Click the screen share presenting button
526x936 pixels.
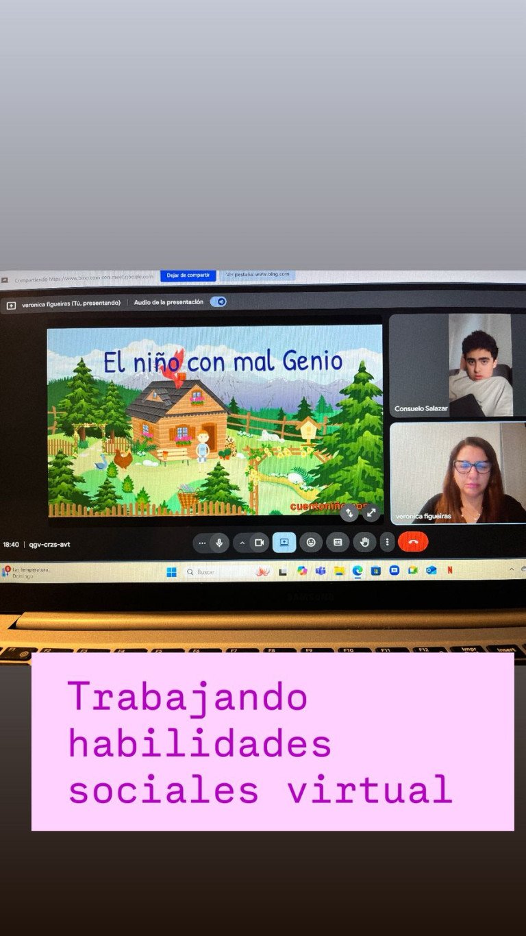point(284,543)
